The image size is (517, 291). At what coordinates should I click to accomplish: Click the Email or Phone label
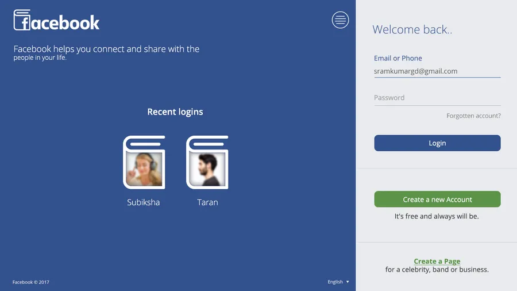point(398,58)
